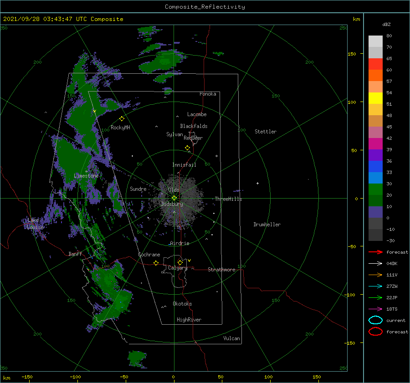
Task: Click yellow diamond marker below RedDeer
Action: 188,148
